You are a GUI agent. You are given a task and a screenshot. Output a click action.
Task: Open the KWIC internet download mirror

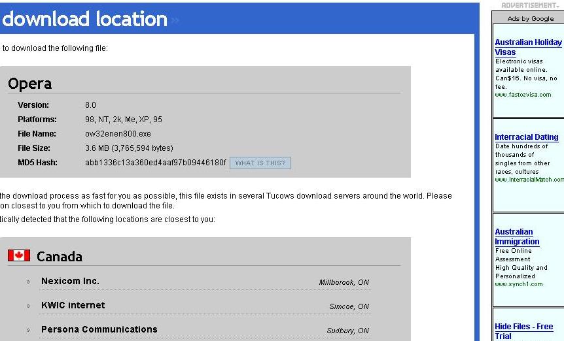pyautogui.click(x=73, y=305)
